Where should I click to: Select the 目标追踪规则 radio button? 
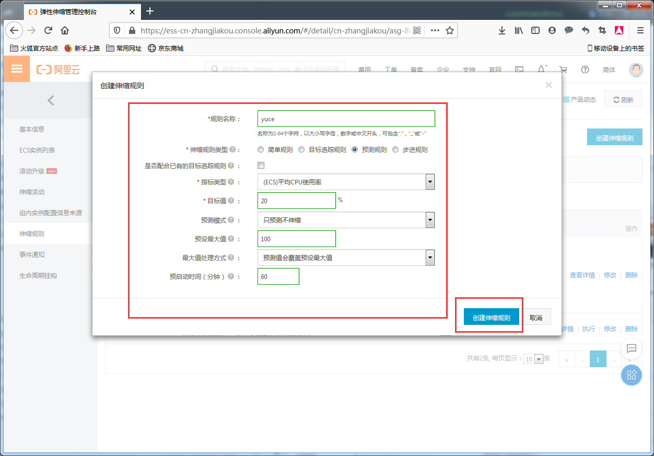[301, 150]
